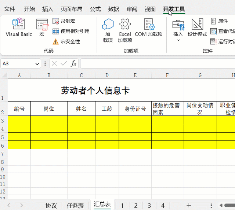235x210 pixels.
Task: Click horizontal scrollbar left arrow
Action: (221, 205)
